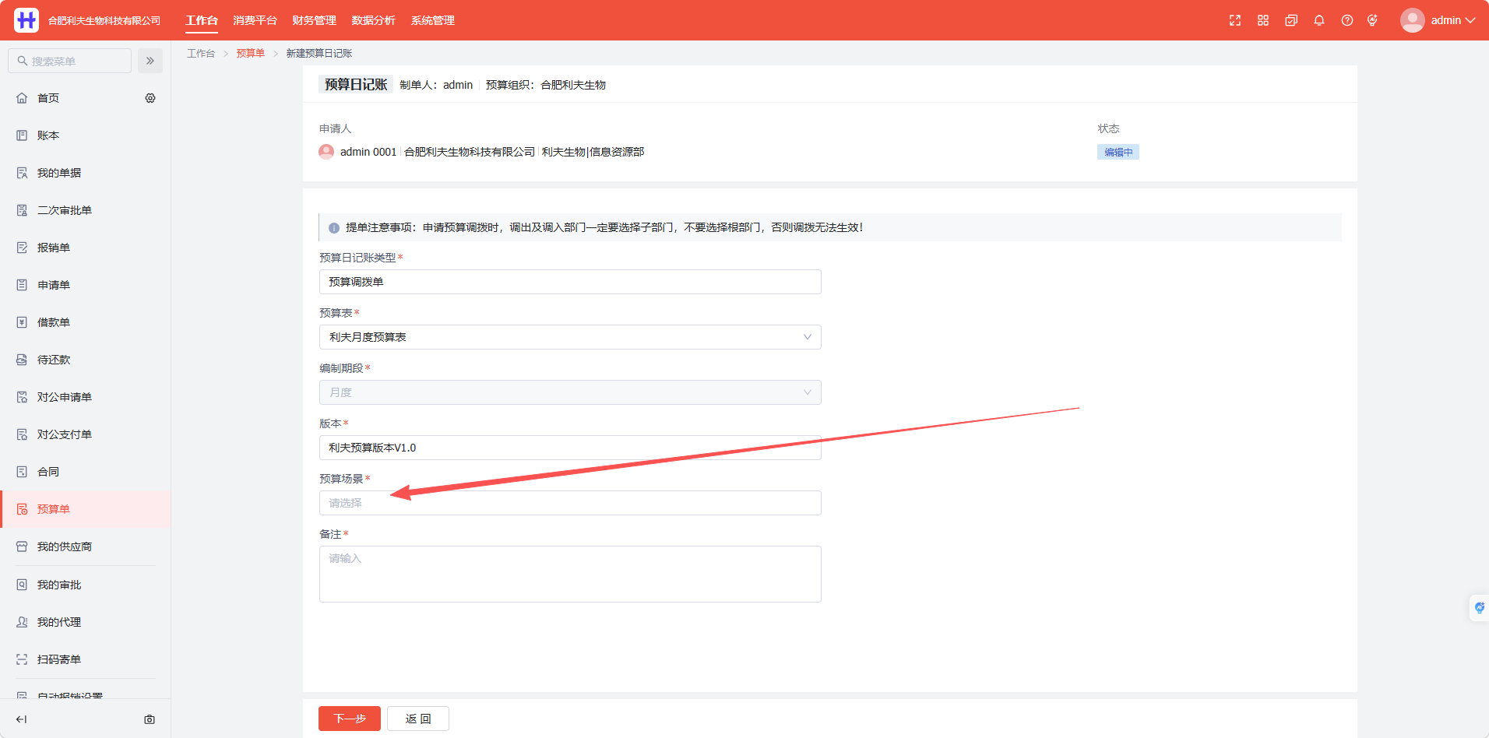Open the admin user menu
1489x738 pixels.
[1438, 20]
